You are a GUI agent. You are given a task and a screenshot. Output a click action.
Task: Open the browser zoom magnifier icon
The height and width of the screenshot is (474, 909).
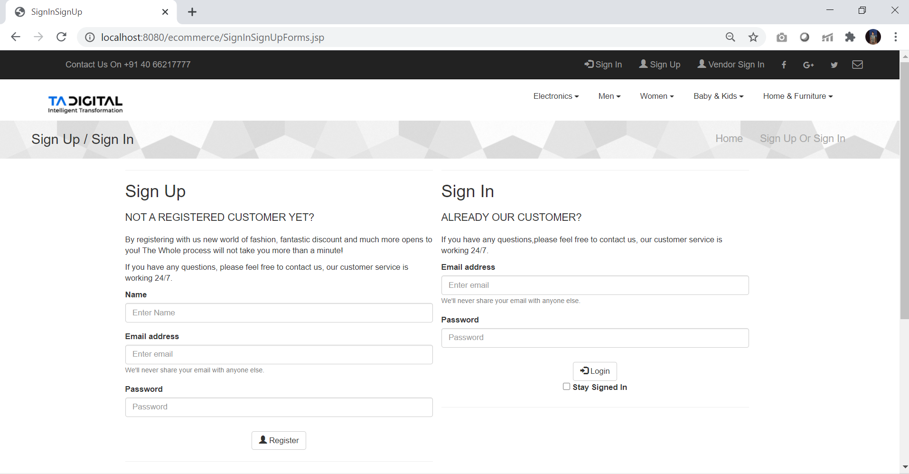731,38
